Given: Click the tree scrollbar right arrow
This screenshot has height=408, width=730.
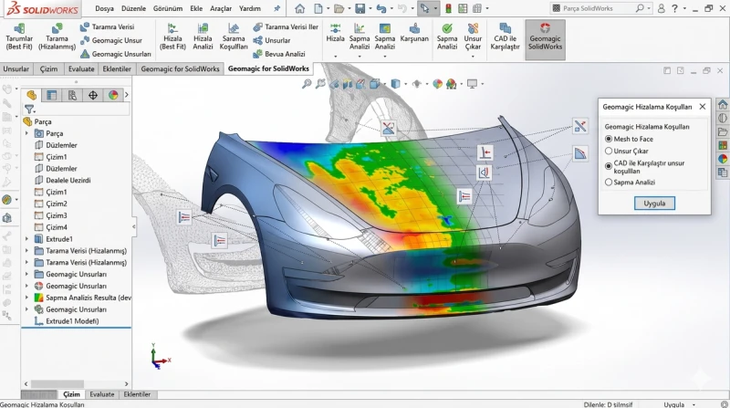Looking at the screenshot, I should [x=126, y=383].
